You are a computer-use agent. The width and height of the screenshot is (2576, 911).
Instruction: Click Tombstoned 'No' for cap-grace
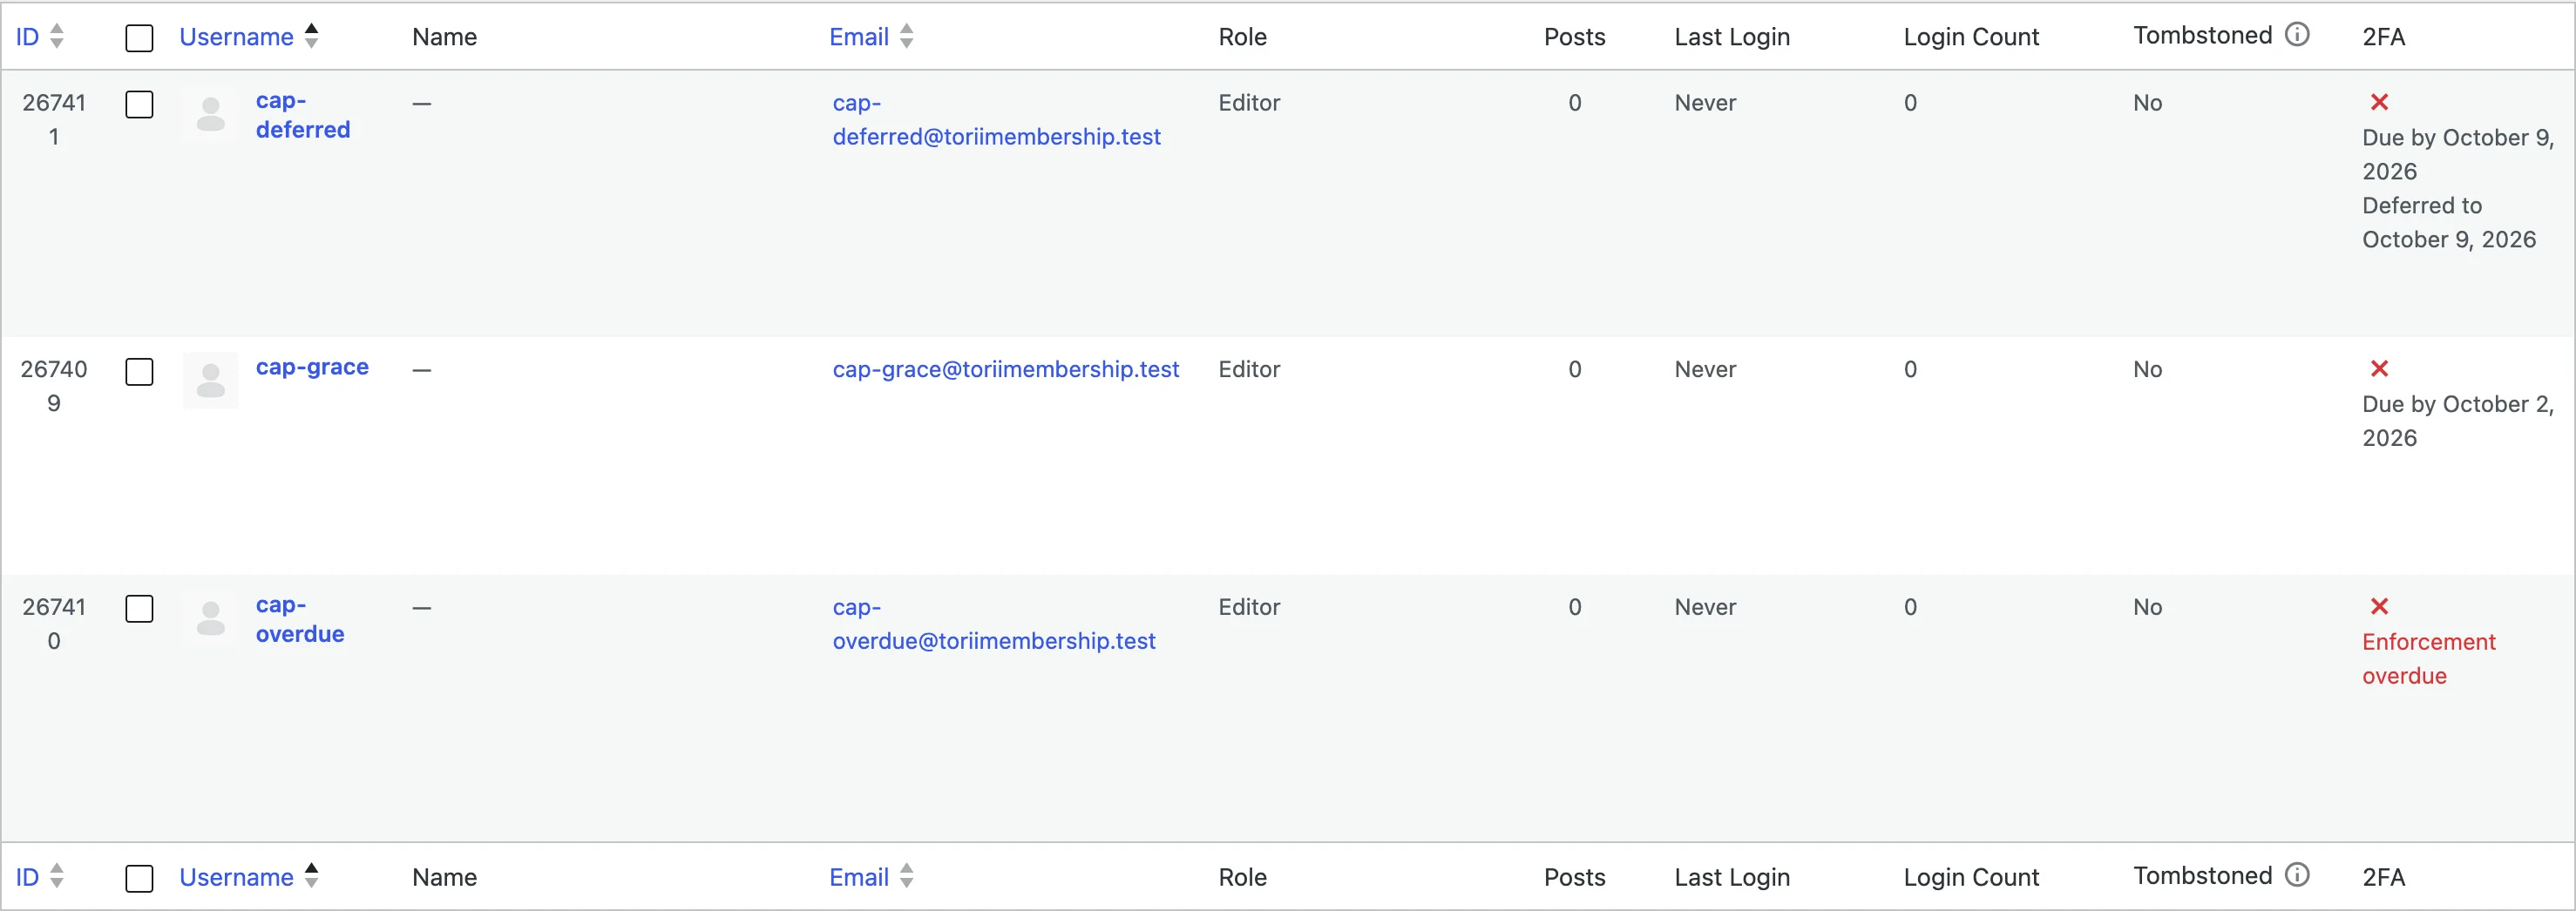coord(2148,369)
